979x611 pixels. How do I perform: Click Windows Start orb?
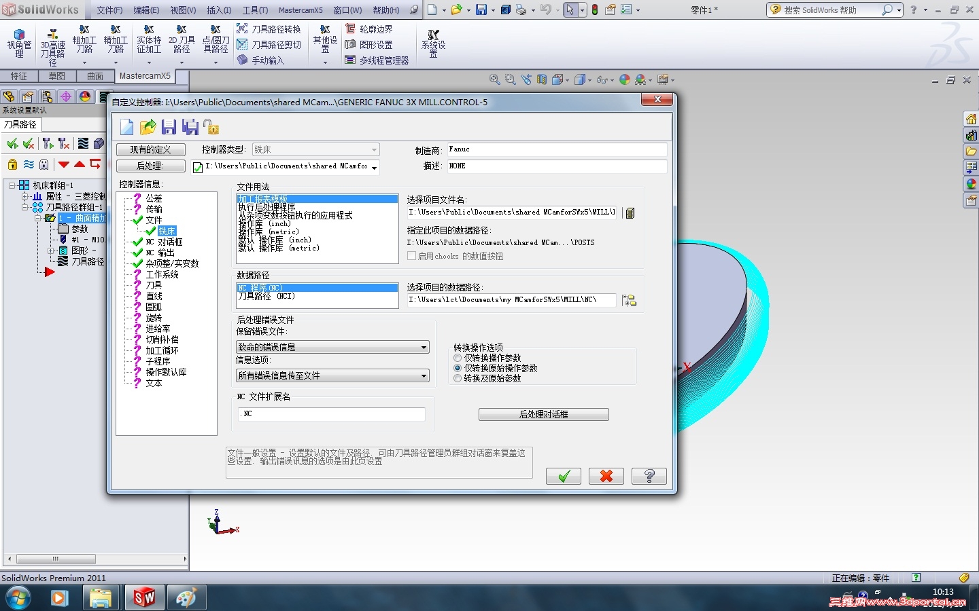click(18, 598)
